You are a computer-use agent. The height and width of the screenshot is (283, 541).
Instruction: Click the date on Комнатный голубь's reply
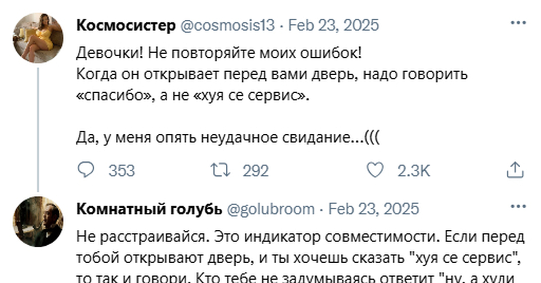pos(373,209)
